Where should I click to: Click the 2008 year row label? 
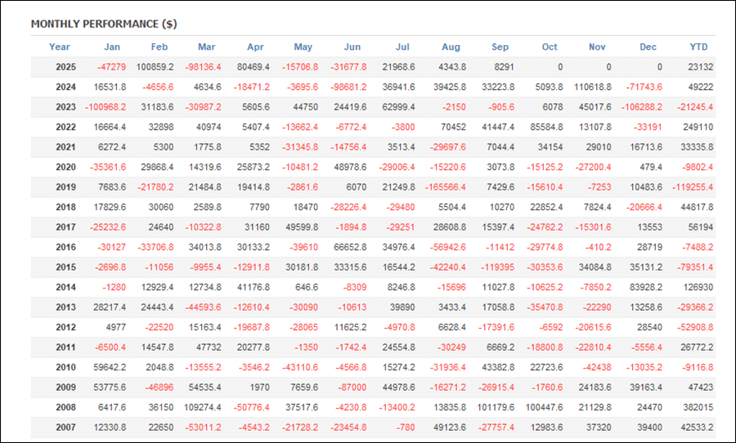click(67, 407)
